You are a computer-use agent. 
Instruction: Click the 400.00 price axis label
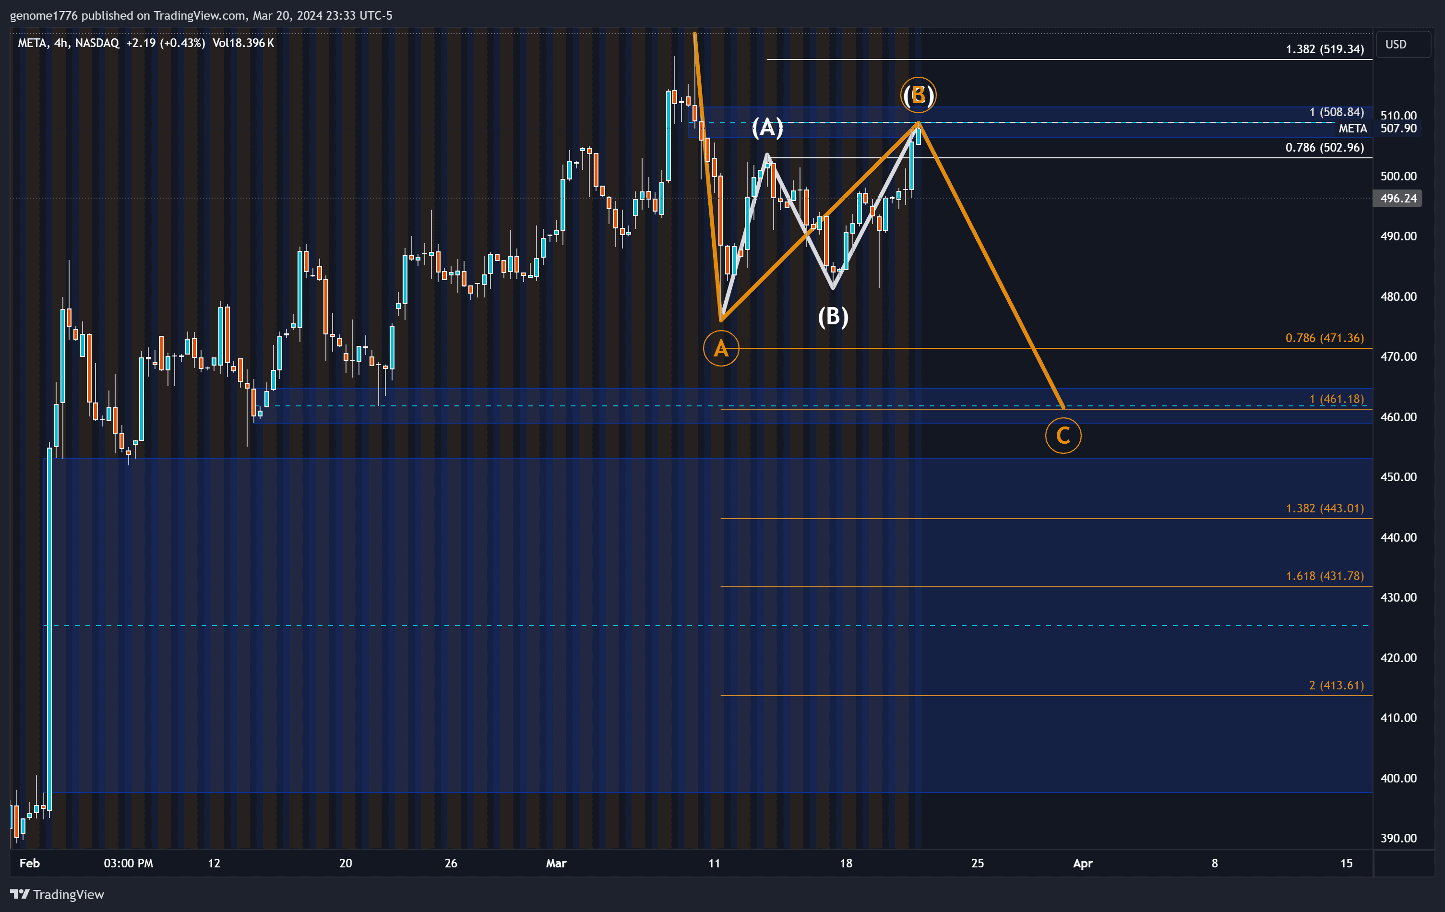pos(1398,778)
